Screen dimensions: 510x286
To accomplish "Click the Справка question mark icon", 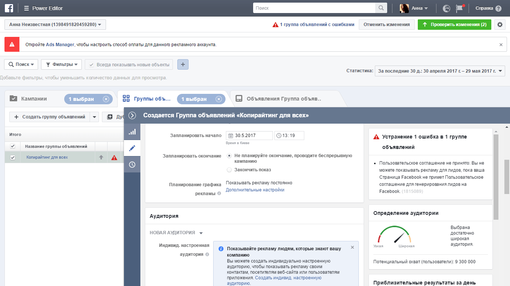I will tap(498, 8).
